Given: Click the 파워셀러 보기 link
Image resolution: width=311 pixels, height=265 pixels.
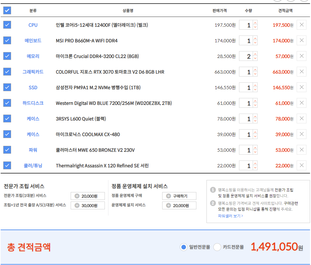Looking at the screenshot, I should [x=230, y=216].
